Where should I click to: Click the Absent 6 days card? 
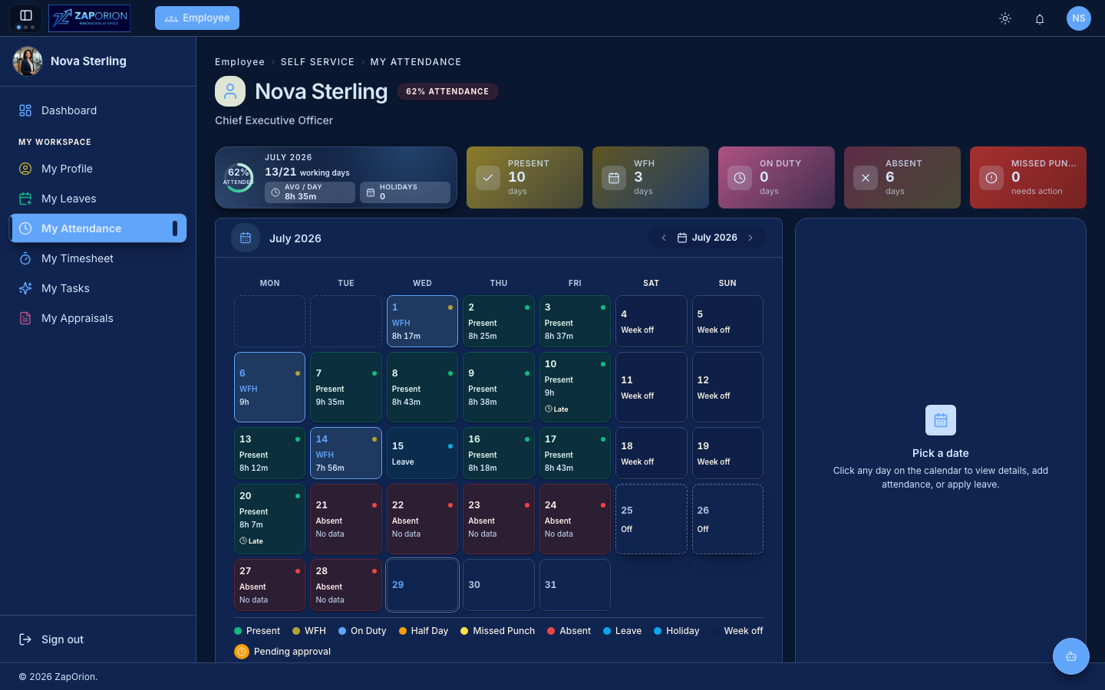coord(902,177)
